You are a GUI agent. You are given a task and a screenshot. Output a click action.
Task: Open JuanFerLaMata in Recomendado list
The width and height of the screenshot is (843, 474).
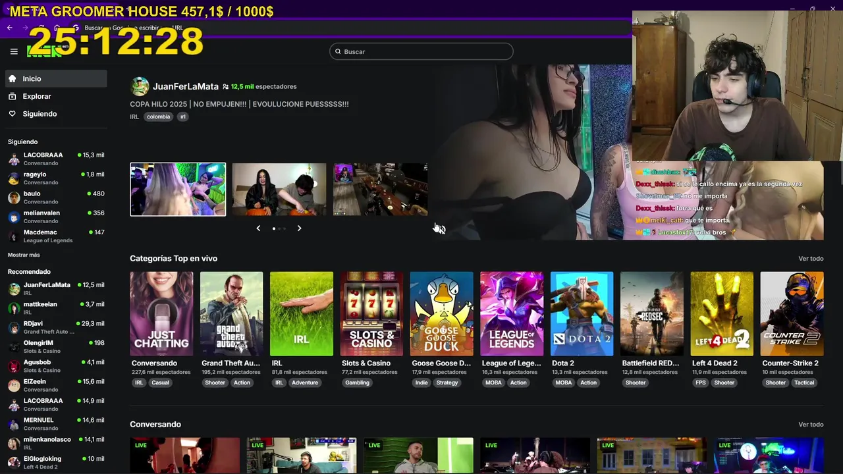(x=56, y=288)
